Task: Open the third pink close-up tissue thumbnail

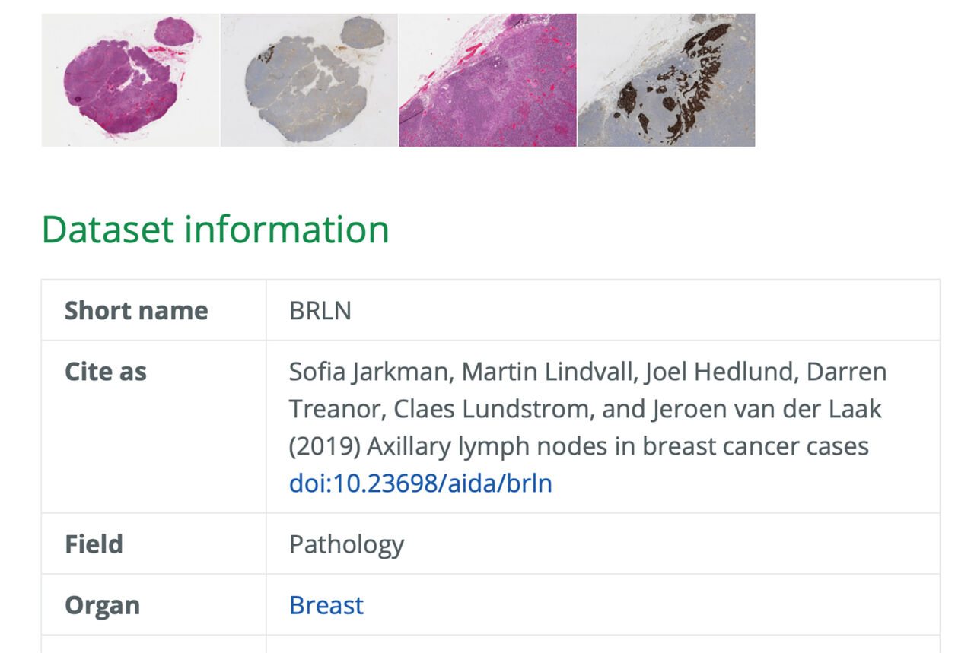Action: [488, 80]
